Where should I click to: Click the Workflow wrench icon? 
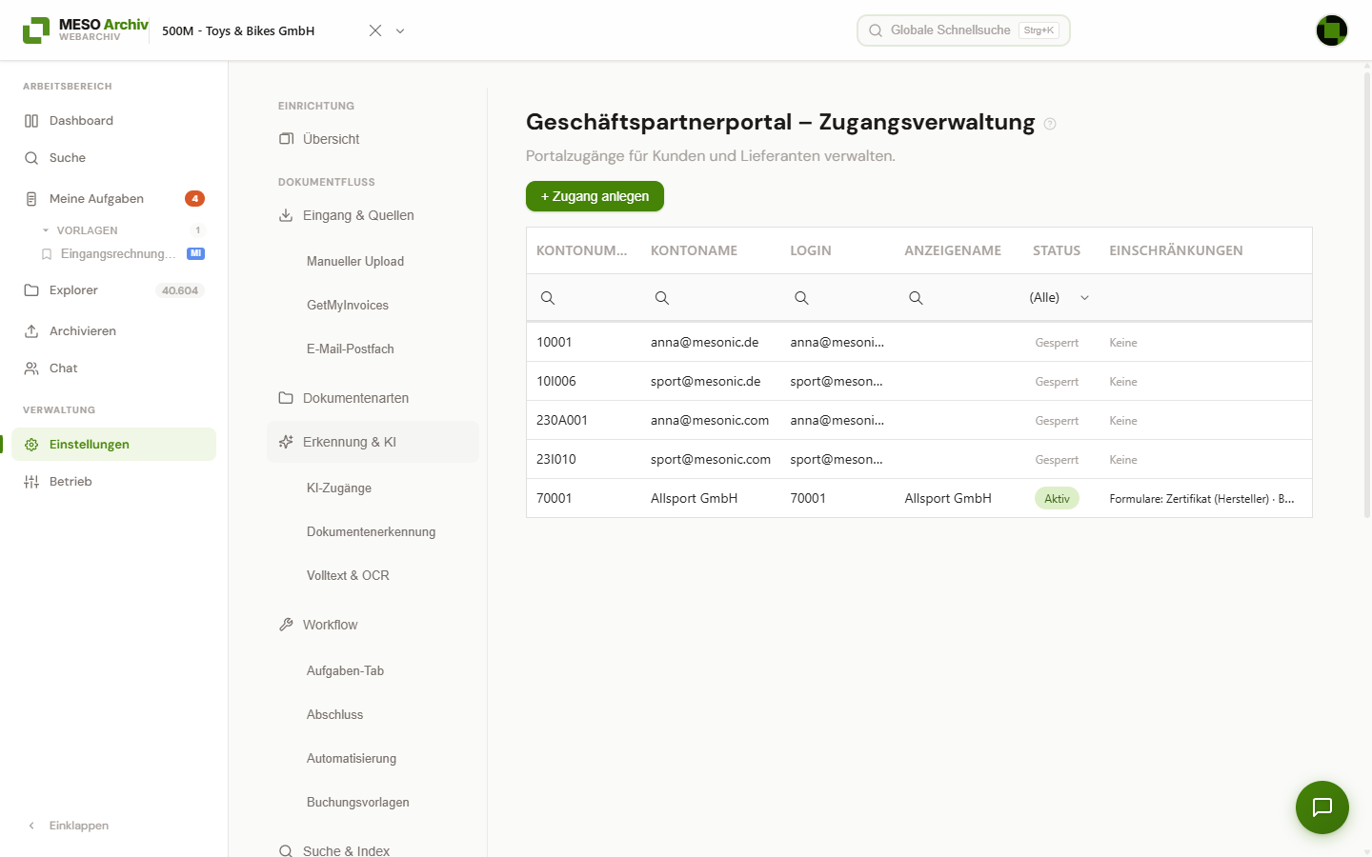(x=286, y=625)
